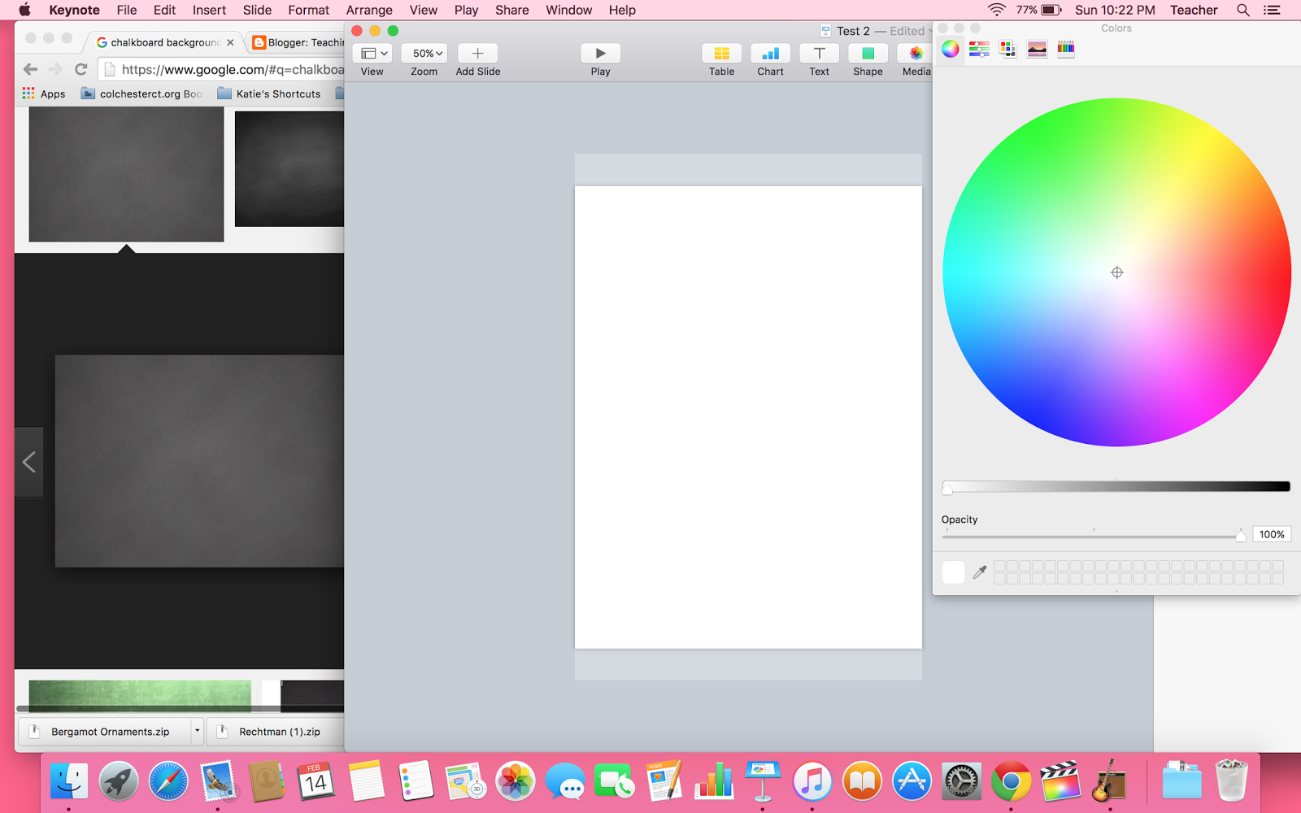This screenshot has width=1301, height=813.
Task: Open the View options dropdown in Keynote
Action: click(x=372, y=54)
